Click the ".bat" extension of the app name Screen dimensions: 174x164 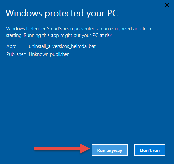(x=92, y=46)
